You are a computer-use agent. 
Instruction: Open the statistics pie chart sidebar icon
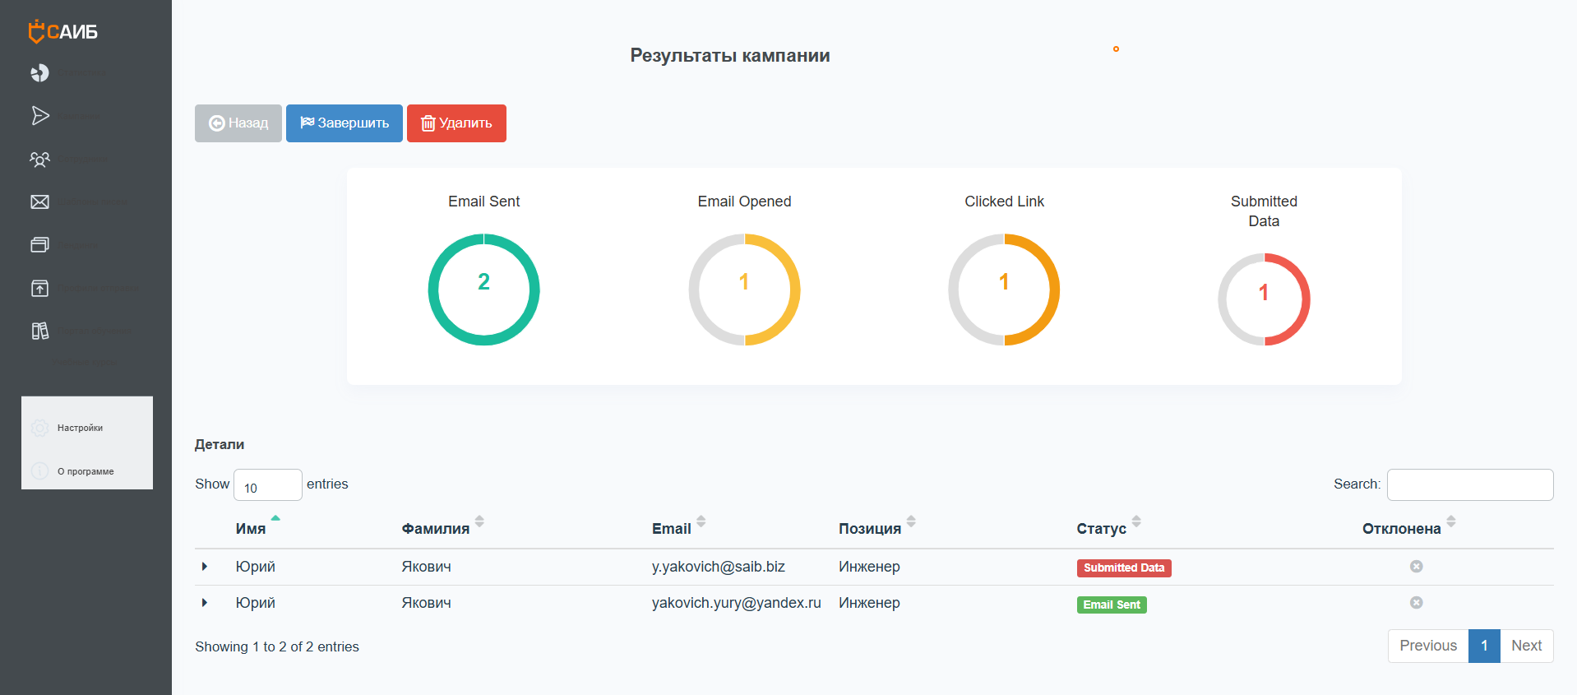tap(39, 73)
